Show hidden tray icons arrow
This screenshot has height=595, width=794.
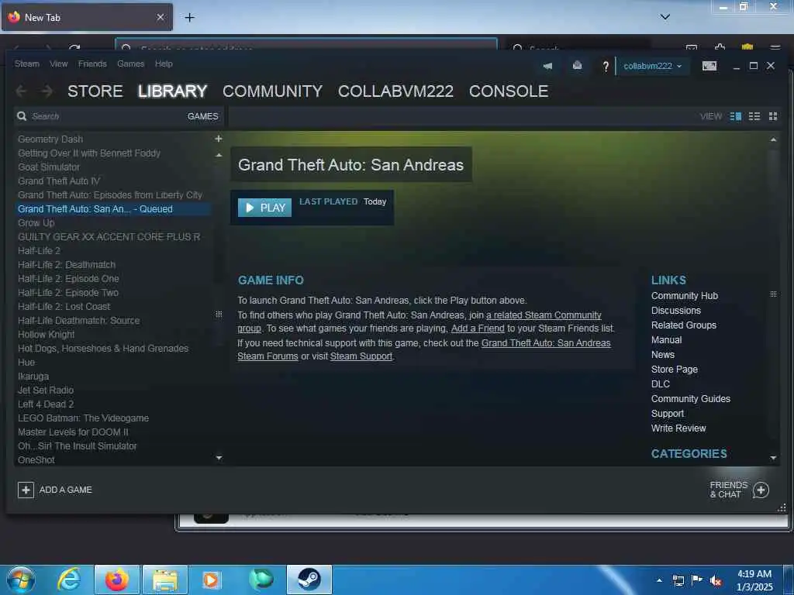[659, 580]
